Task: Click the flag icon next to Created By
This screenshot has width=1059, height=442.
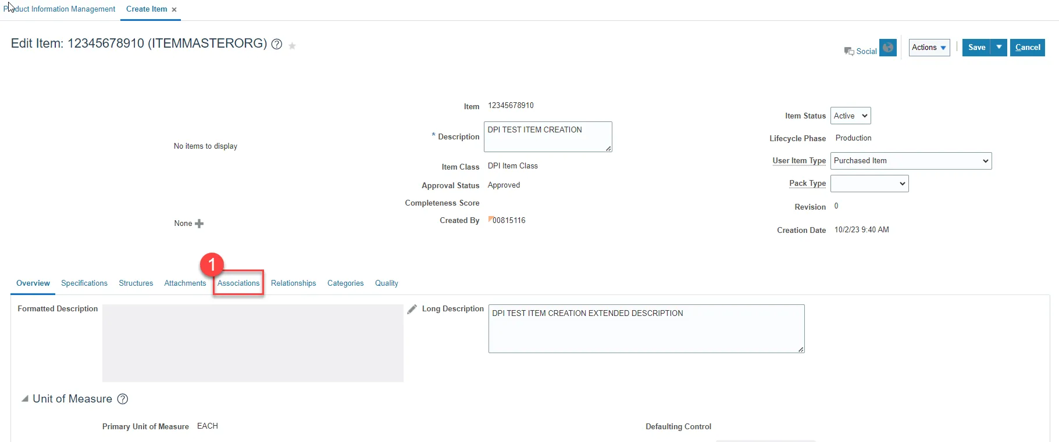Action: (490, 219)
